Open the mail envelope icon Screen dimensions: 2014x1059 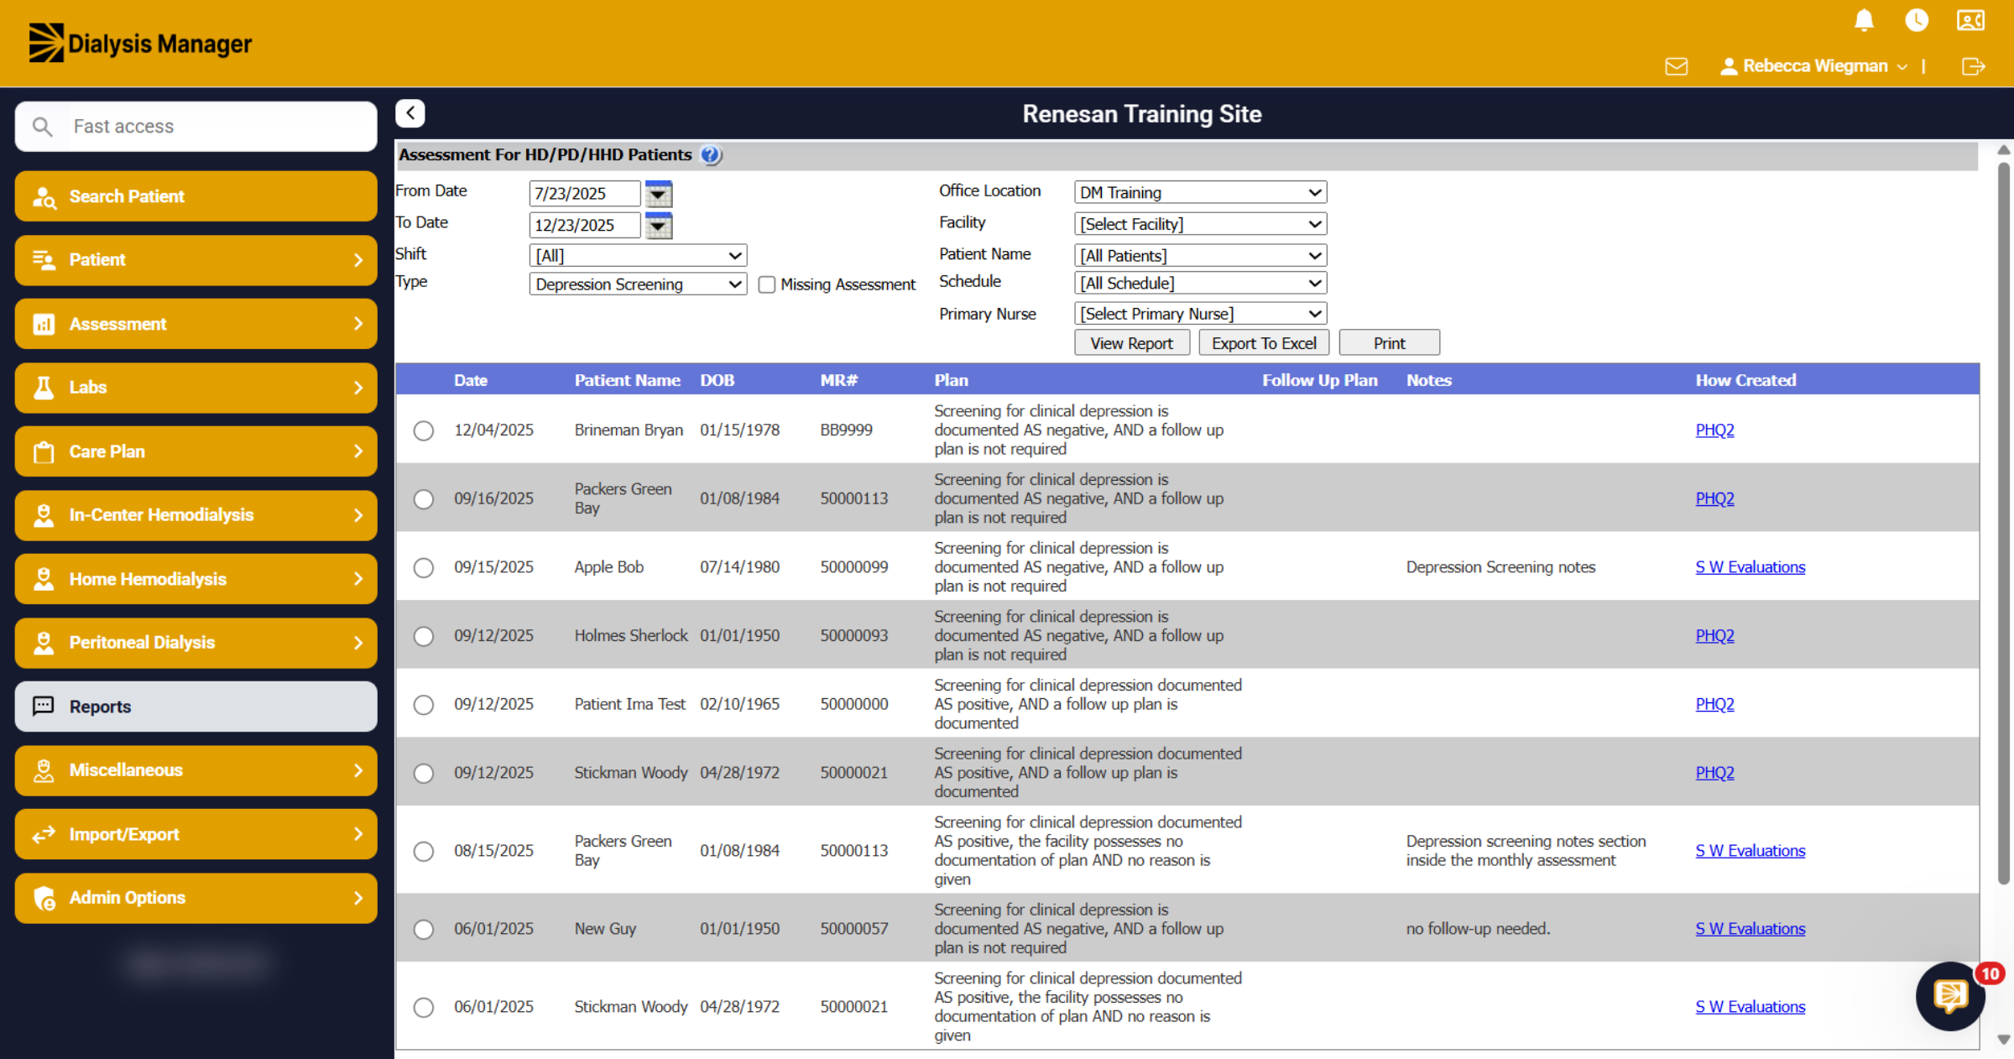[x=1677, y=66]
